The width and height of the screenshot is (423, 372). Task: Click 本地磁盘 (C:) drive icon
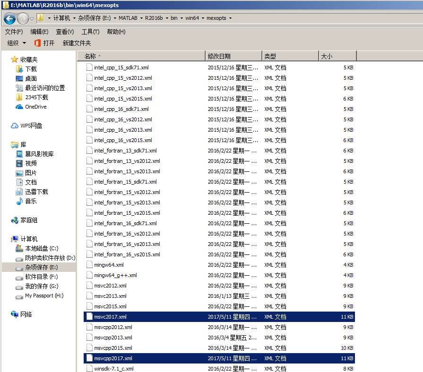[19, 248]
